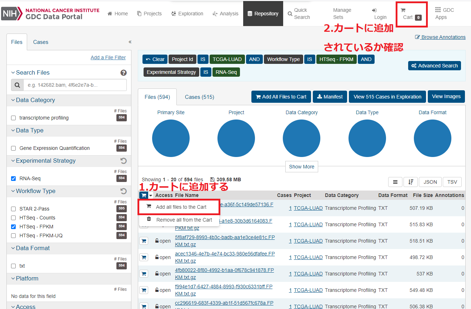Image resolution: width=471 pixels, height=309 pixels.
Task: Click the Data Type pie chart
Action: (x=367, y=138)
